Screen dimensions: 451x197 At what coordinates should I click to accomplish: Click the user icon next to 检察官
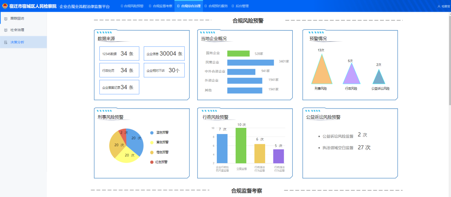click(439, 6)
